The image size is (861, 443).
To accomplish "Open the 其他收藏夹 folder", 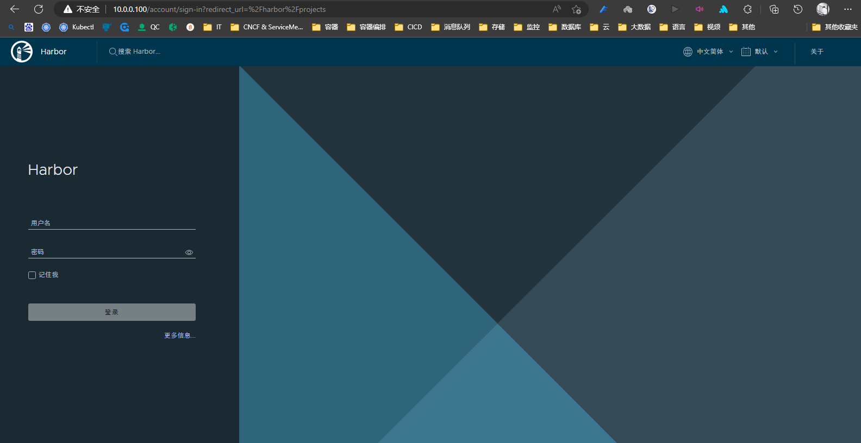I will click(x=835, y=27).
